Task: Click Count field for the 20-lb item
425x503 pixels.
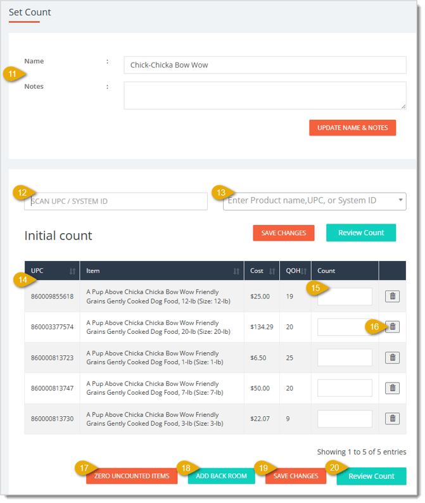Action: pyautogui.click(x=345, y=326)
